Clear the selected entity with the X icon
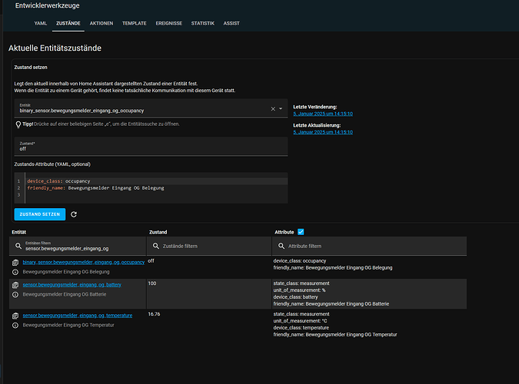Screen dimensions: 519x384 [273, 109]
